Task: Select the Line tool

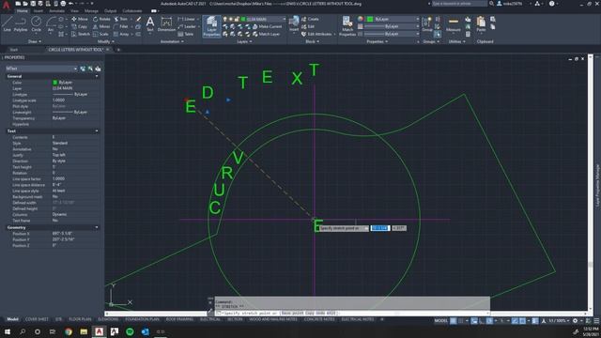Action: [x=8, y=23]
